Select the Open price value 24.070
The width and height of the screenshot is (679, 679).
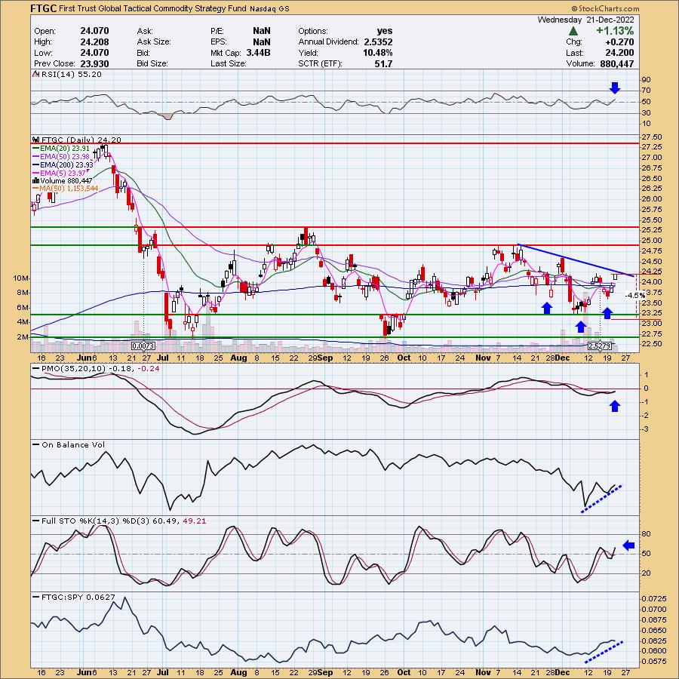point(94,31)
